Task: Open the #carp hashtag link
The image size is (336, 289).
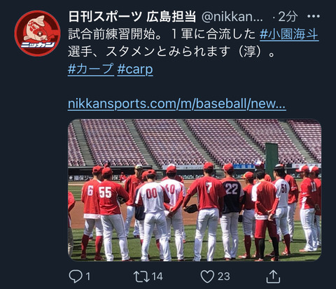Action: [135, 69]
